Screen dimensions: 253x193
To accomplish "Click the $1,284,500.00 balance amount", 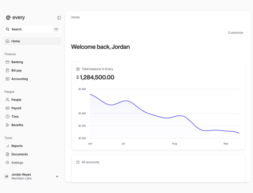I will coord(95,77).
